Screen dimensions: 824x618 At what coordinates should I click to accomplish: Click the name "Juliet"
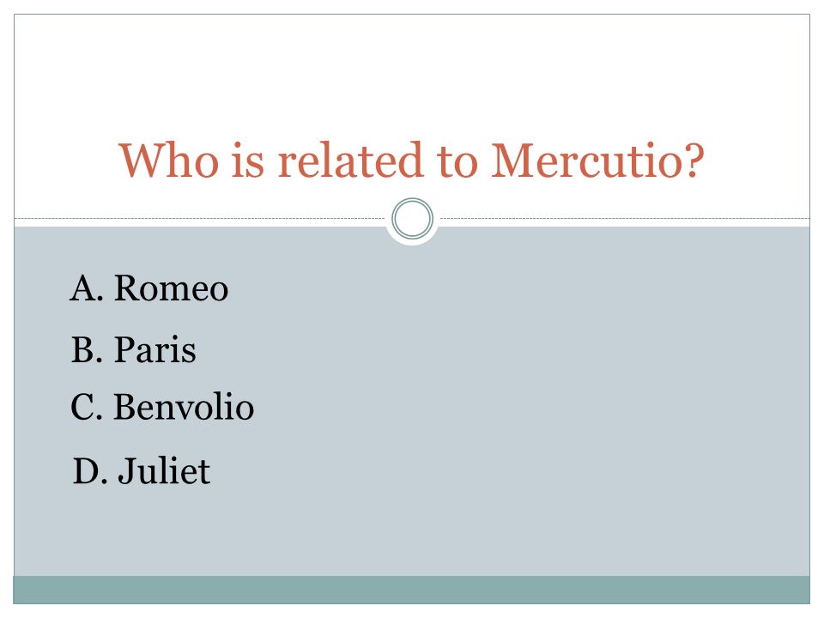pos(164,470)
